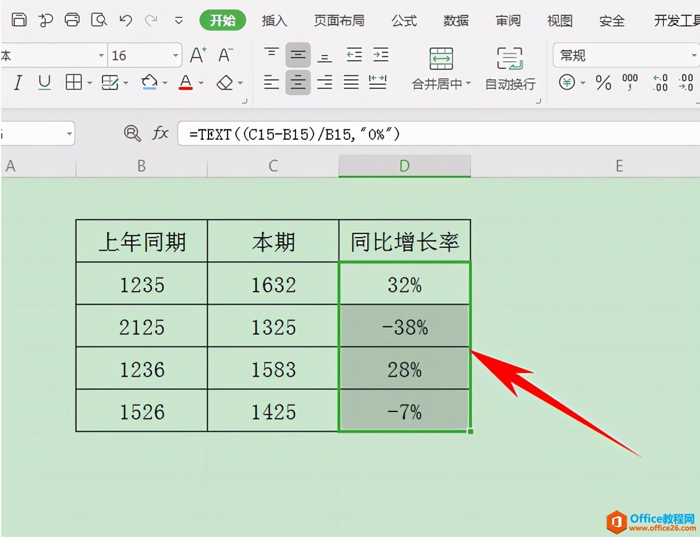This screenshot has height=538, width=700.
Task: Click the decrease indent icon
Action: (x=355, y=55)
